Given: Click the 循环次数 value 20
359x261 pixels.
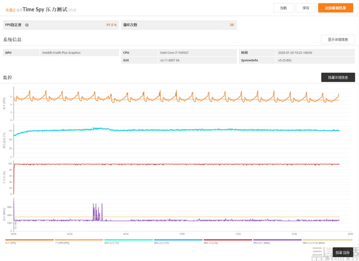Looking at the screenshot, I should click(232, 25).
